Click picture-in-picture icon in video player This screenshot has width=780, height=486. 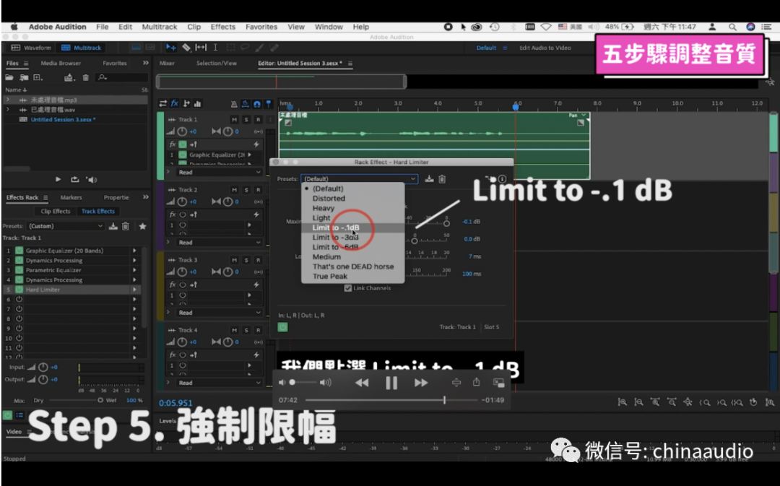(498, 383)
